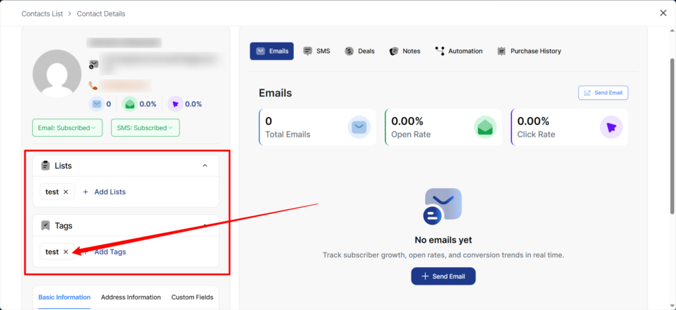Viewport: 676px width, 310px height.
Task: Click the Lists clipboard icon
Action: point(46,165)
